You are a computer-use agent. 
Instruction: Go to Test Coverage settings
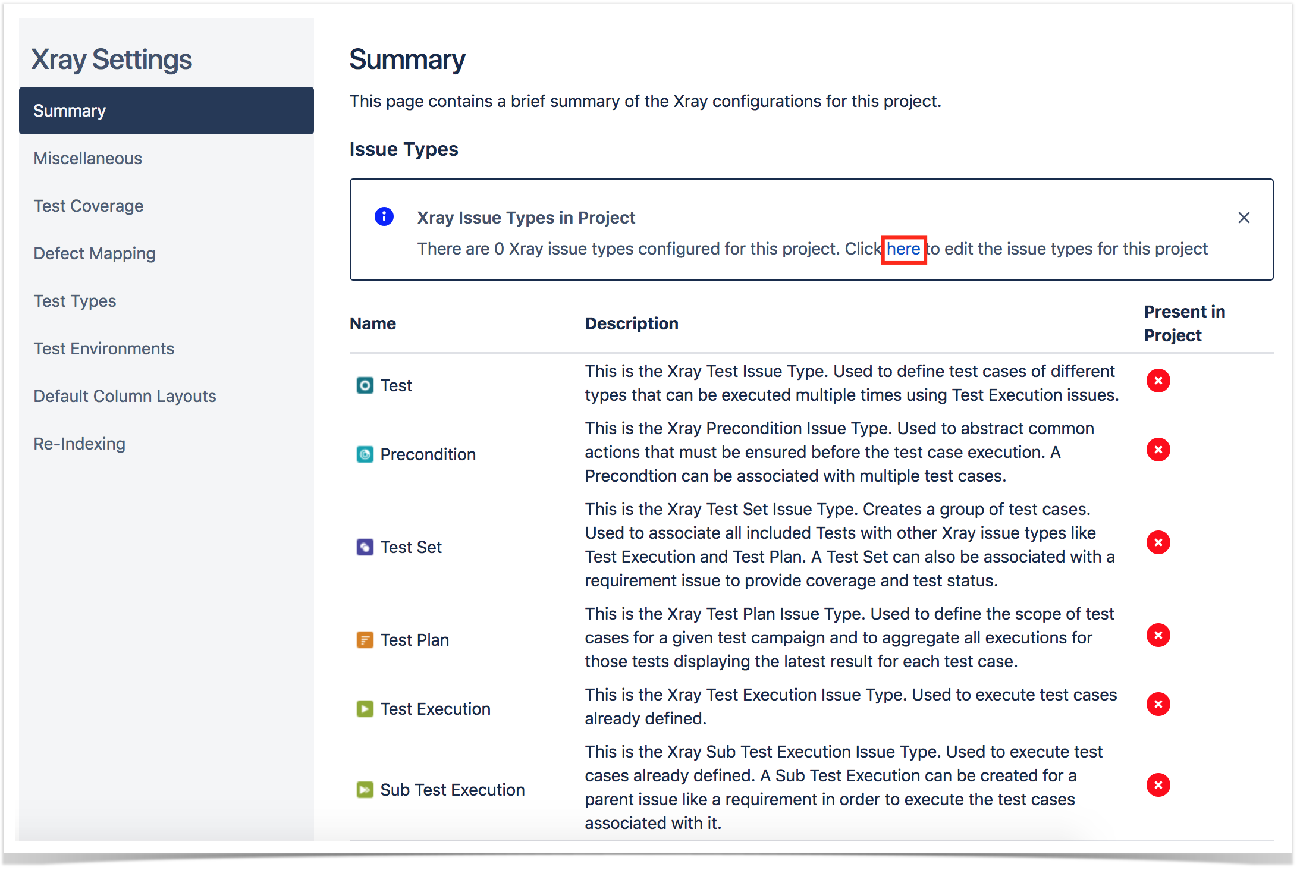[x=167, y=206]
